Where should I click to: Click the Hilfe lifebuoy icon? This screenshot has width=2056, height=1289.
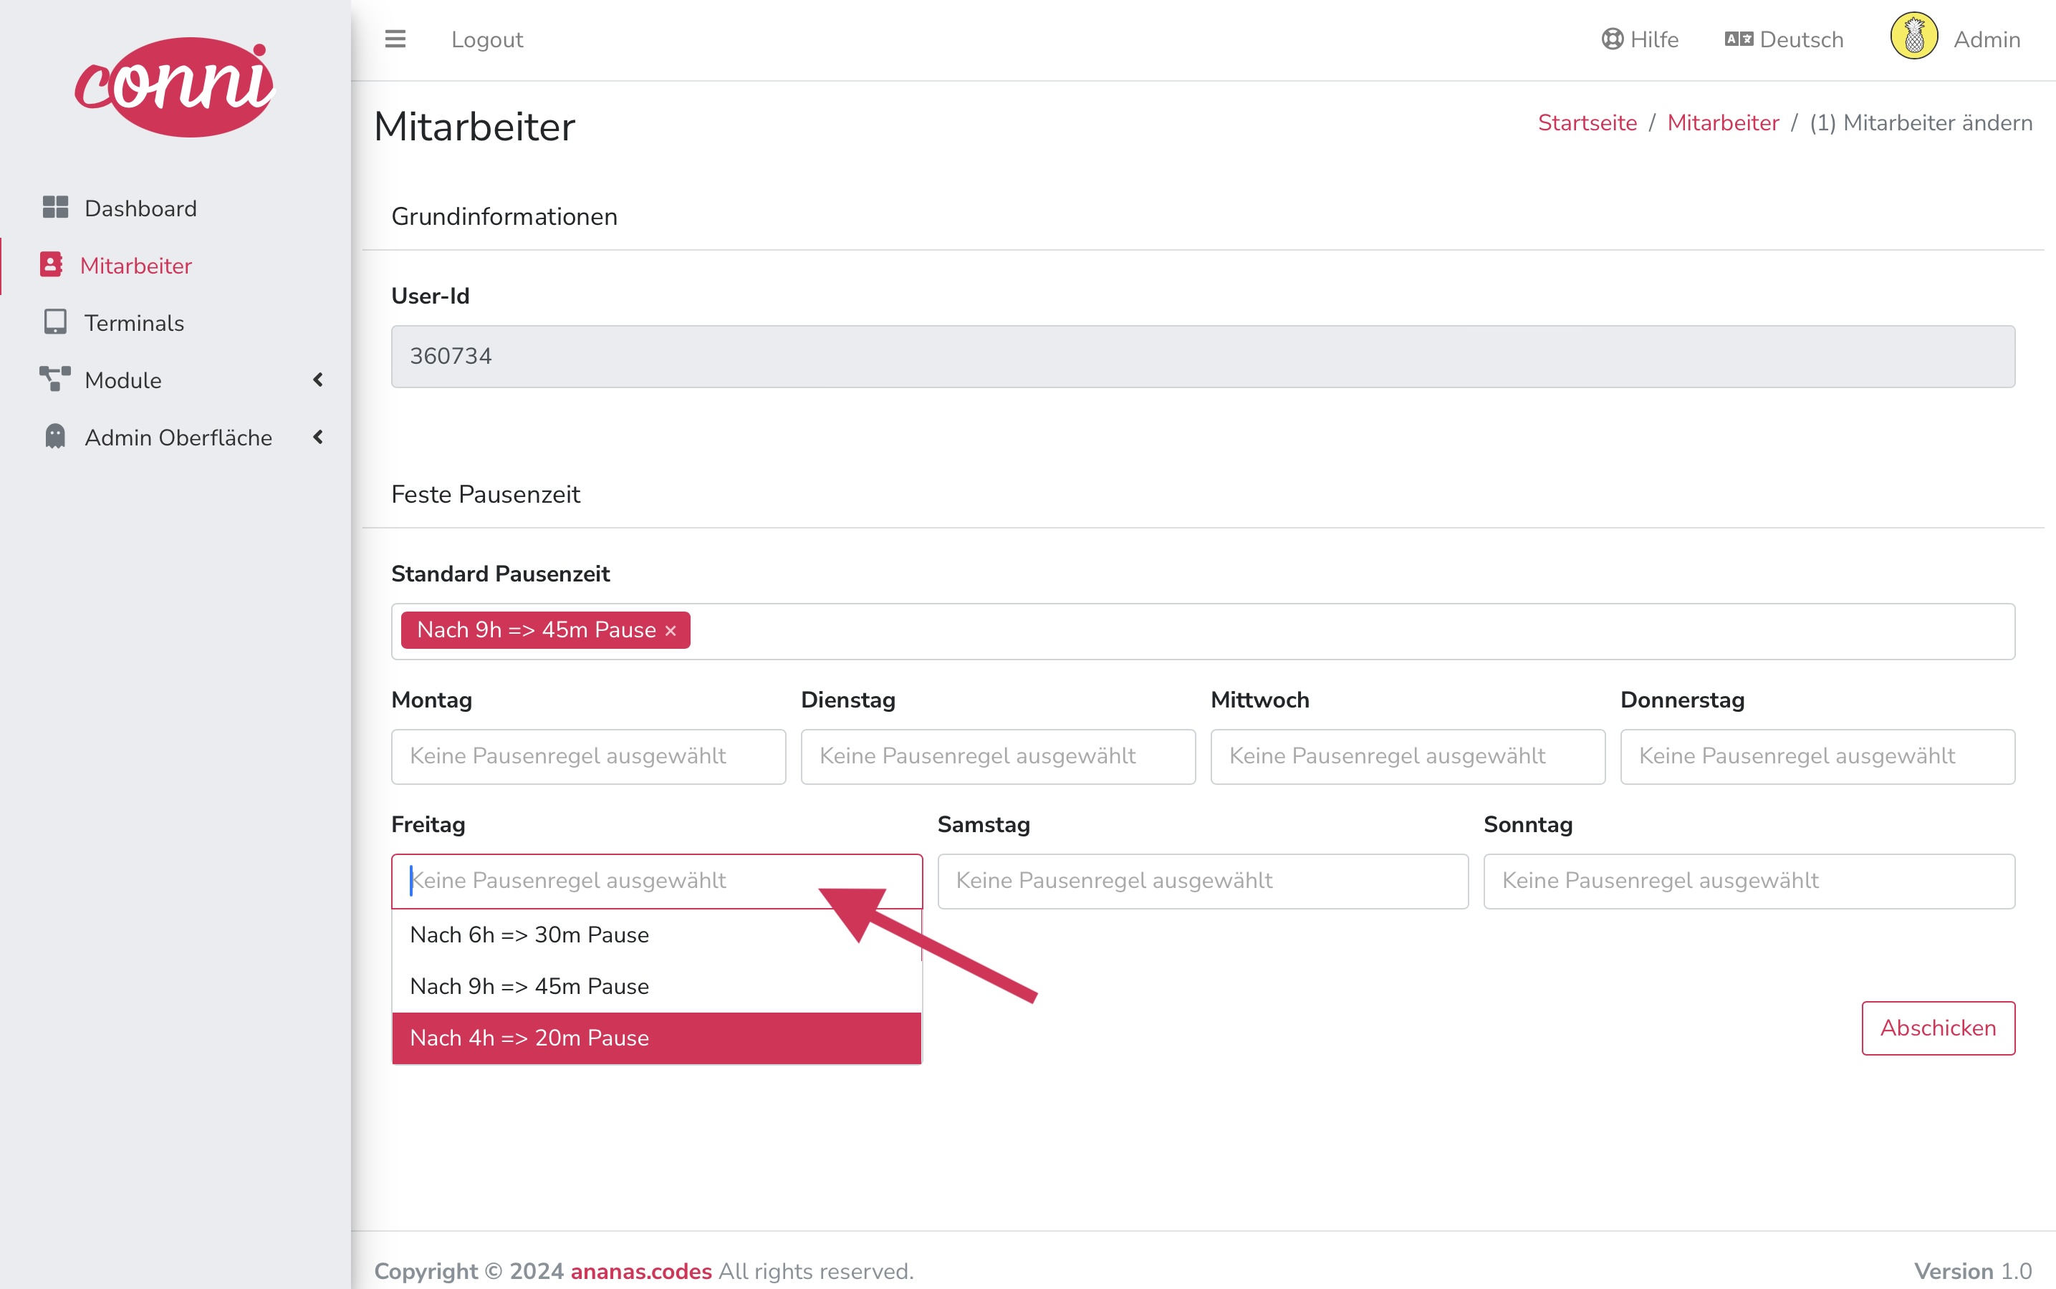click(x=1612, y=39)
